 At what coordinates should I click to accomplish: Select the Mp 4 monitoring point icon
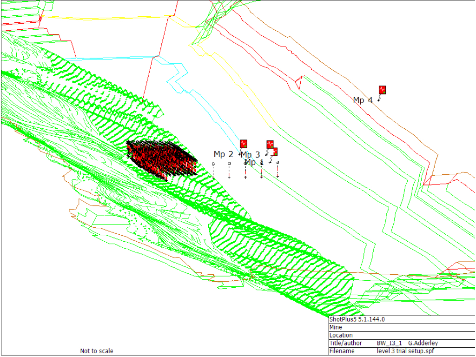[382, 90]
